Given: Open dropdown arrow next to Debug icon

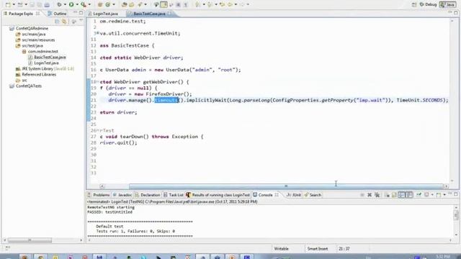Looking at the screenshot, I should click(x=65, y=5).
